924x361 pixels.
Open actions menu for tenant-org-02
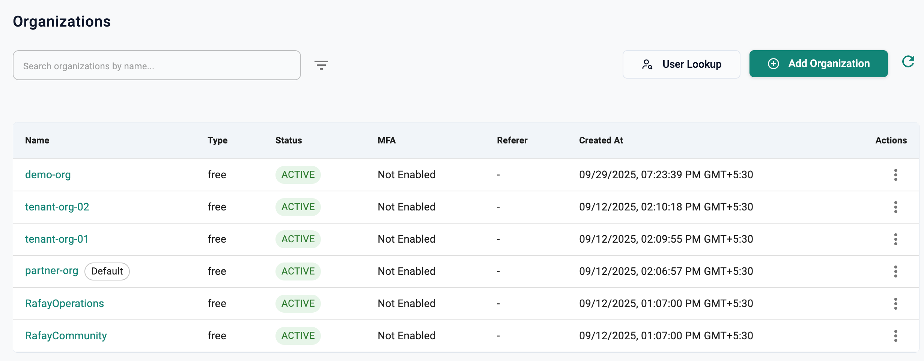[x=895, y=207]
